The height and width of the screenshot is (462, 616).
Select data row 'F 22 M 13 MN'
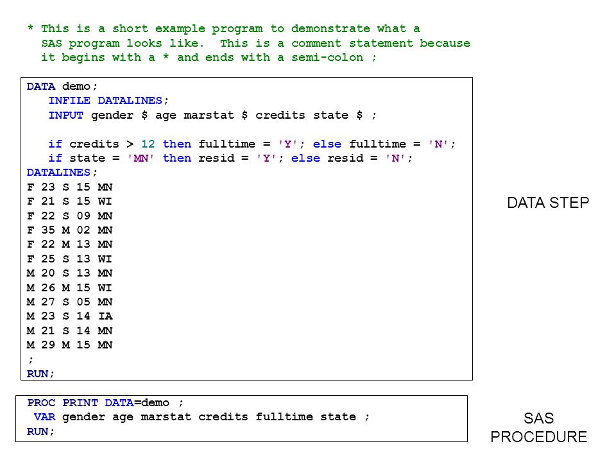(69, 244)
